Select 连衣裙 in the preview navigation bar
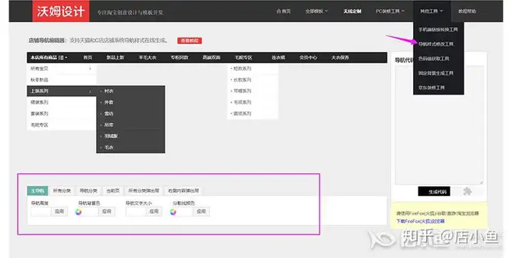Viewport: 512px width, 258px height. (278, 58)
